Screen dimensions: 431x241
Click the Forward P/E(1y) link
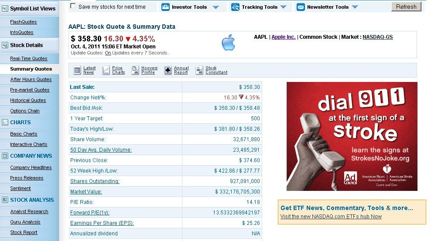pos(89,212)
